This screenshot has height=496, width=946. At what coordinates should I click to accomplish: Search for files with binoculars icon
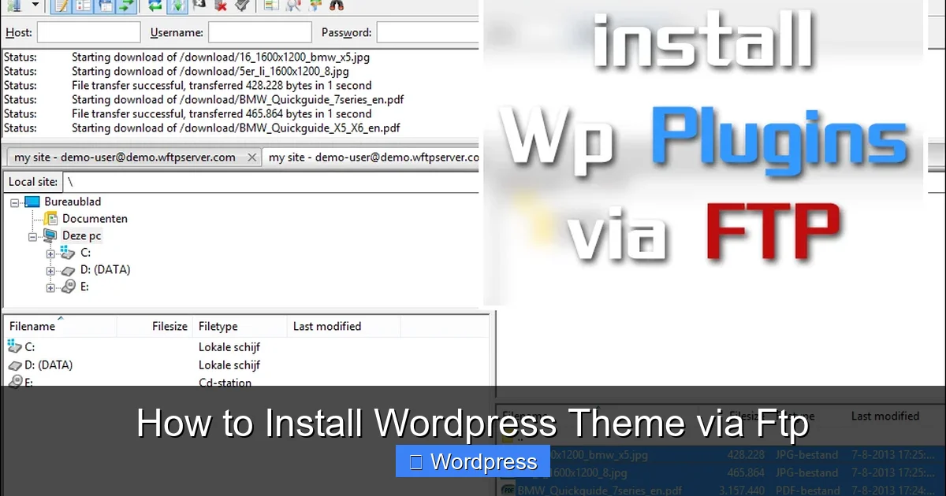337,5
